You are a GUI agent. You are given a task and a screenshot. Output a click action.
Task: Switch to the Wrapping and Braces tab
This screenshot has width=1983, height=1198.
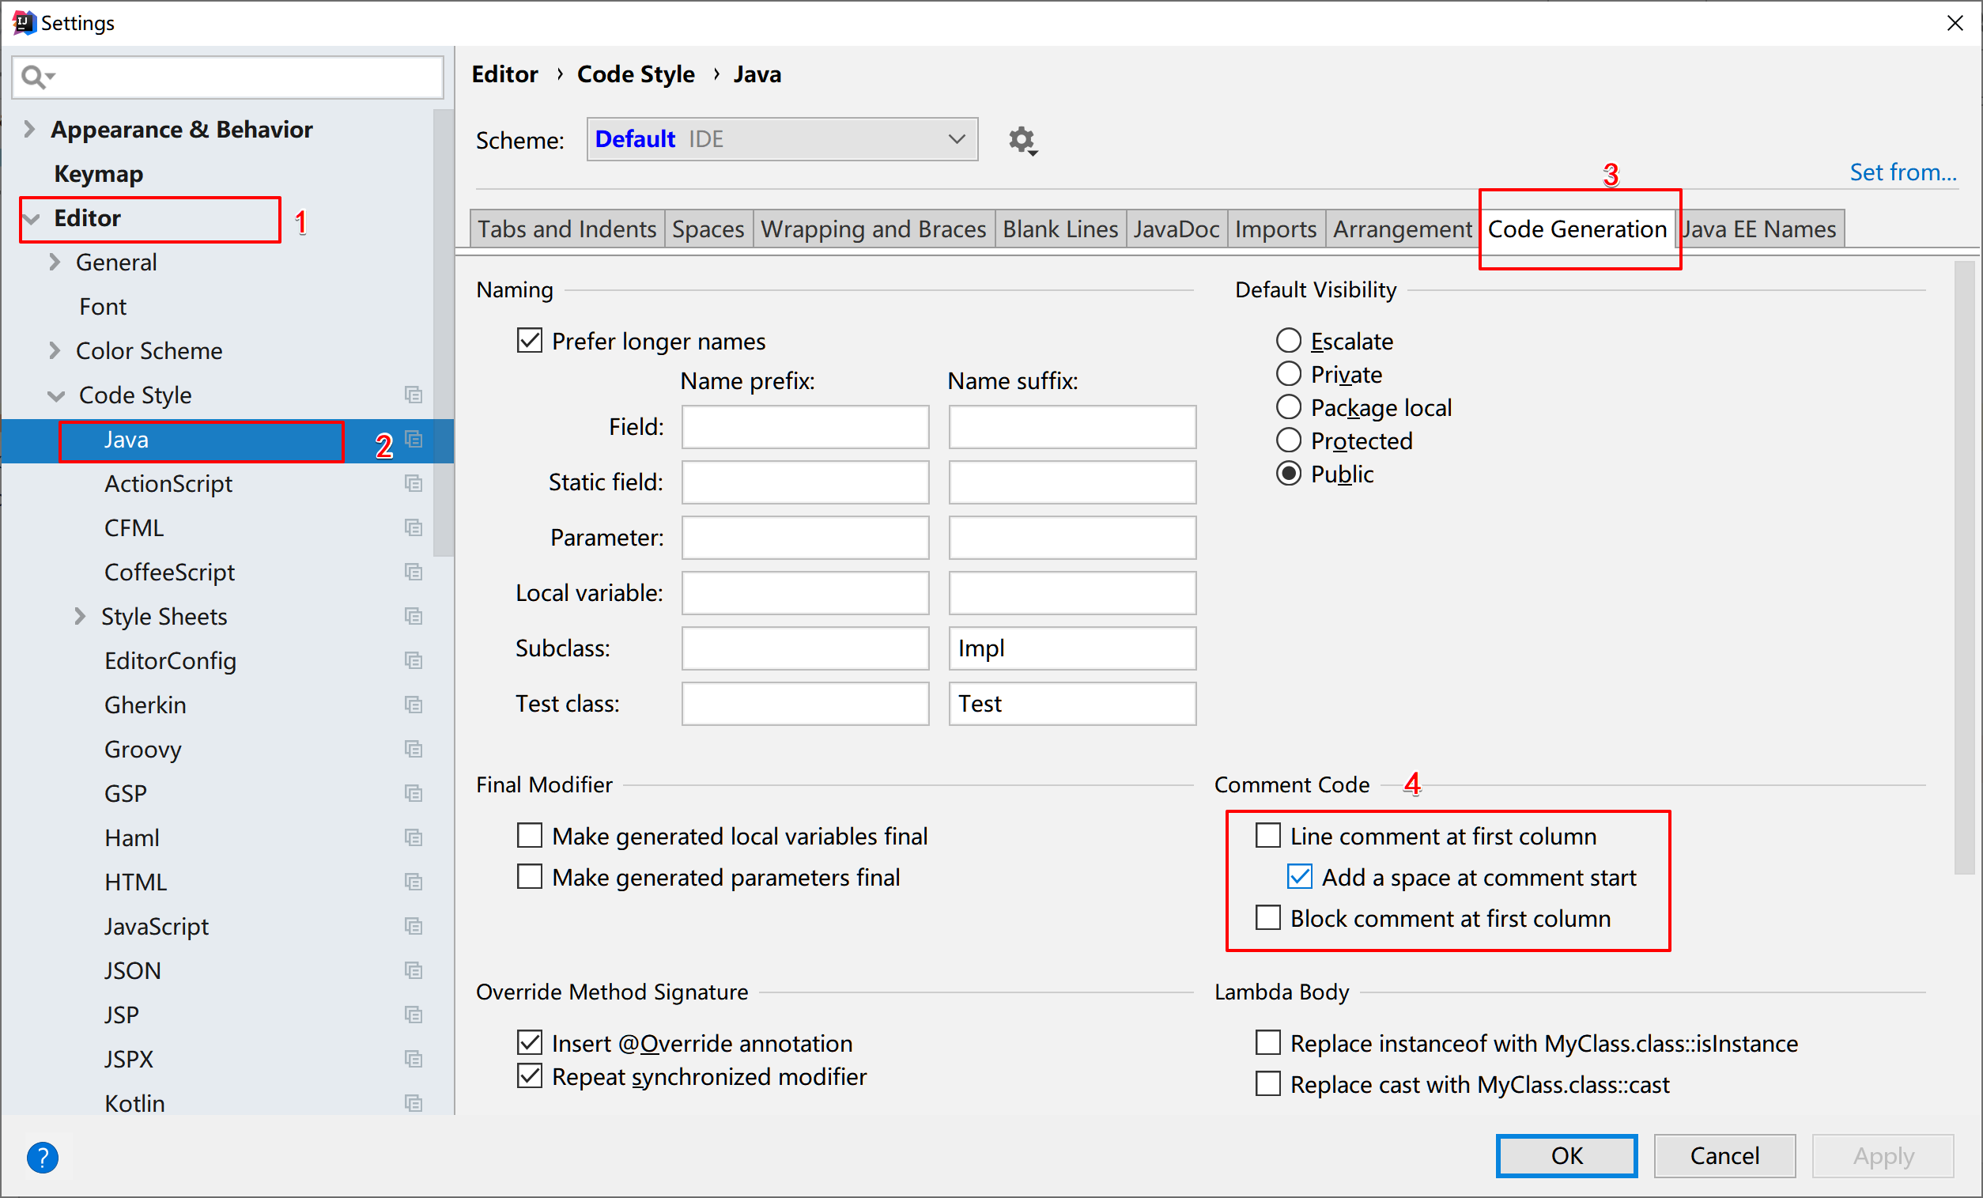click(873, 229)
